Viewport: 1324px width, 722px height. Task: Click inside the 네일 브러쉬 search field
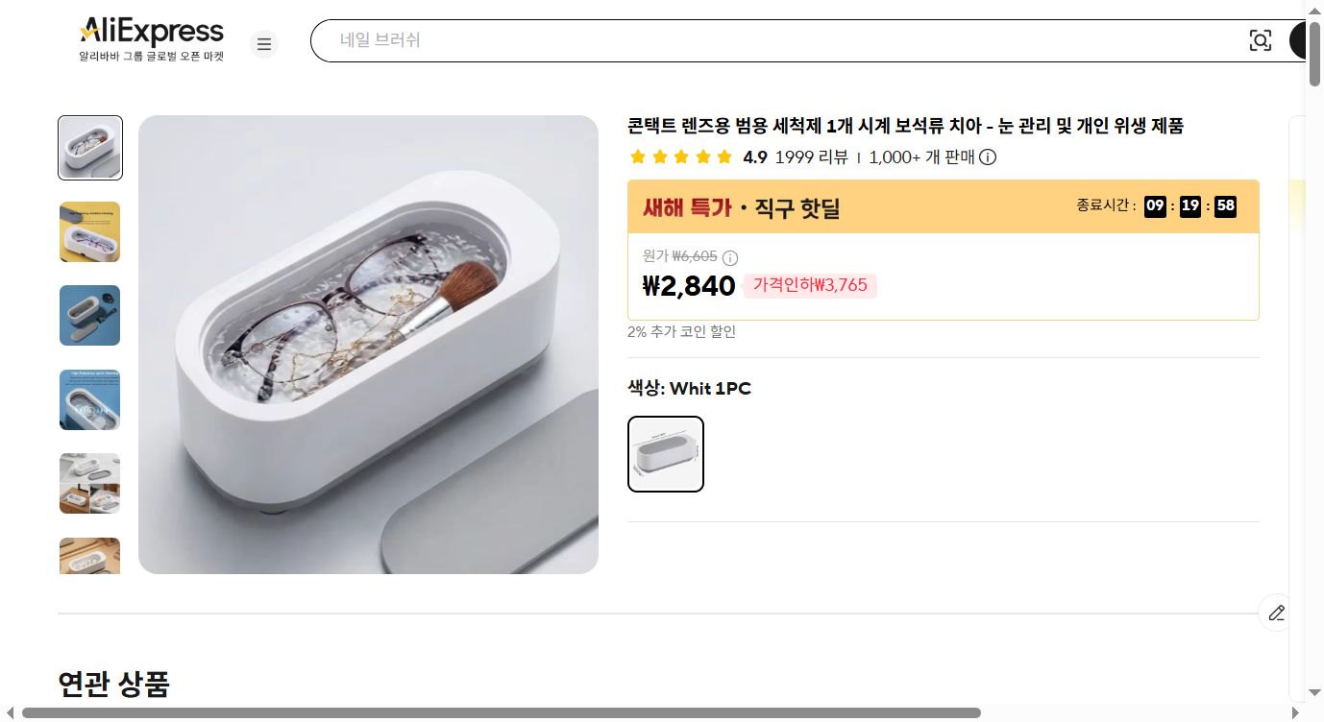673,40
